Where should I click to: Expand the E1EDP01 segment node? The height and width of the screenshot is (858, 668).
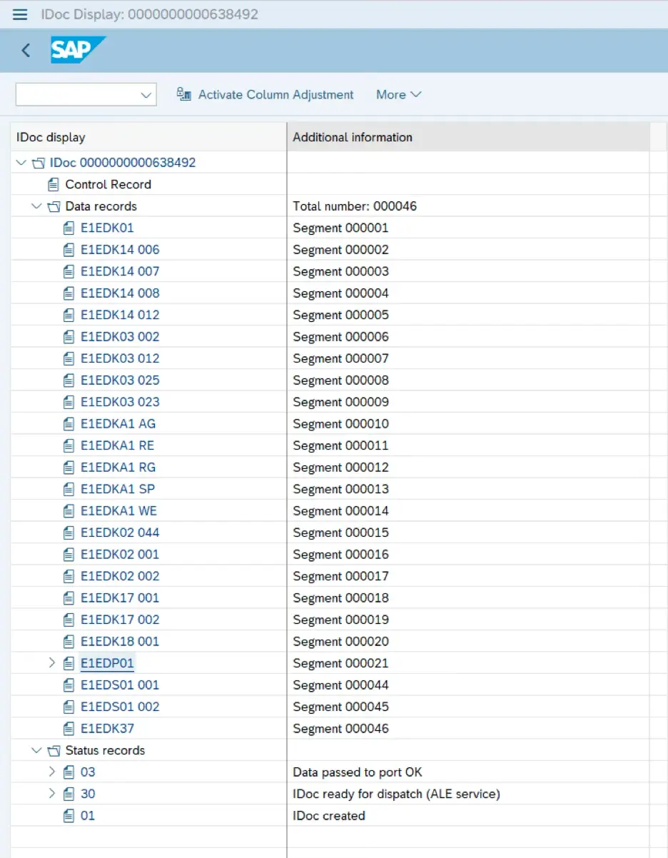click(51, 663)
